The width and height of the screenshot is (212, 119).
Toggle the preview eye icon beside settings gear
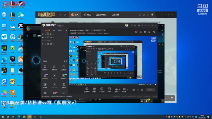tap(138, 90)
